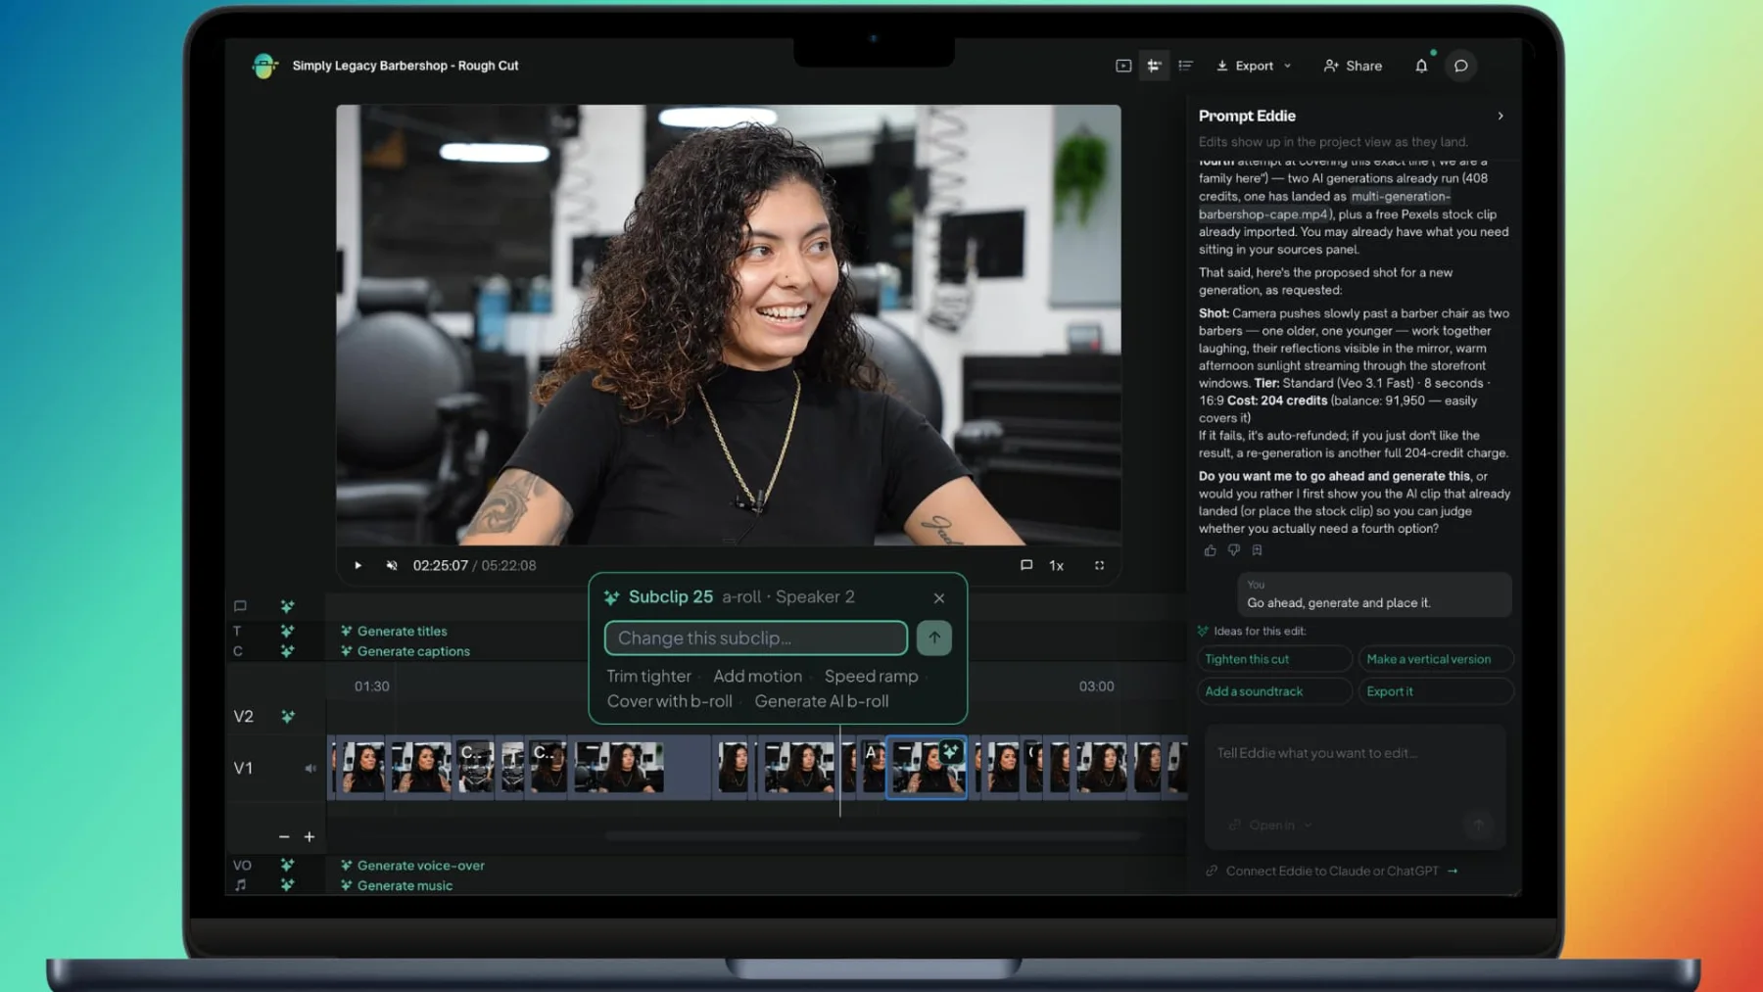This screenshot has width=1763, height=992.
Task: Collapse the Prompt Eddie panel chevron
Action: (x=1501, y=116)
